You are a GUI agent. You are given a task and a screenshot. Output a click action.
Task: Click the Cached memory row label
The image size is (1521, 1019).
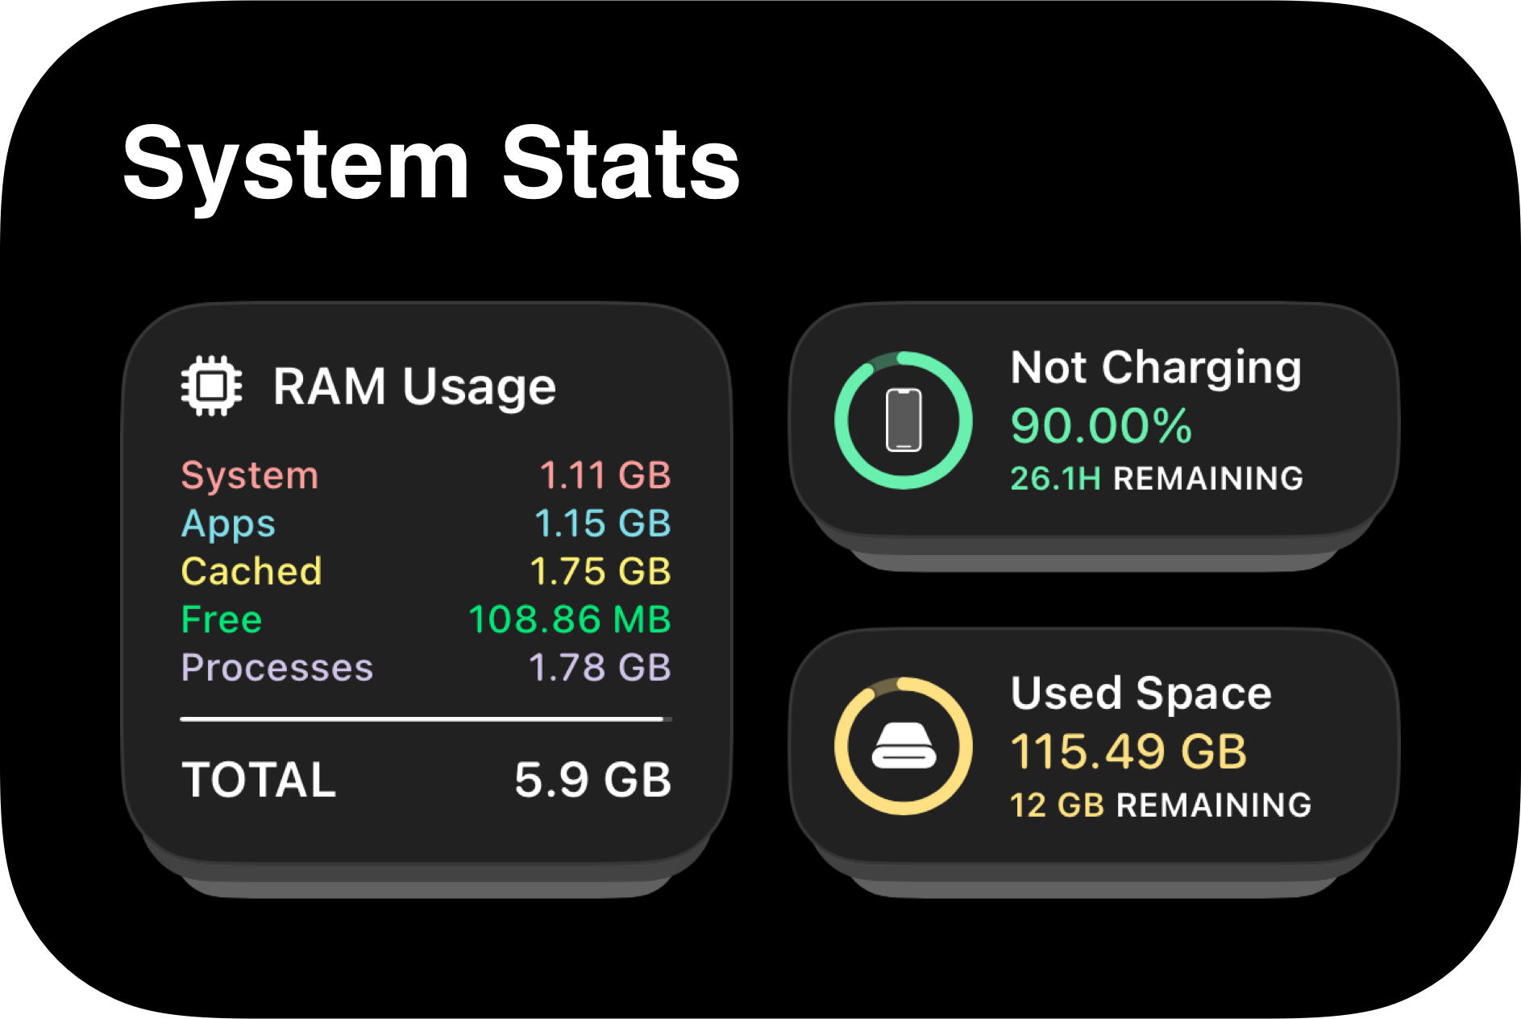(x=251, y=571)
